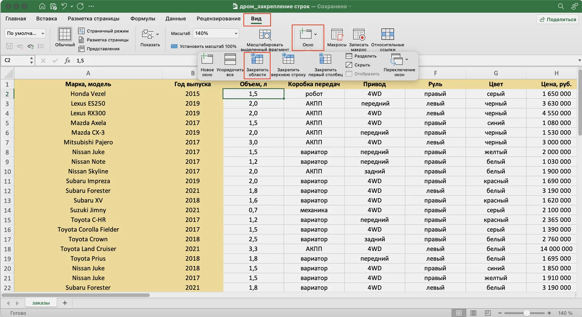Viewport: 582px width, 317px height.
Task: Click the Freeze Panes (Закрепить области) icon
Action: [257, 60]
